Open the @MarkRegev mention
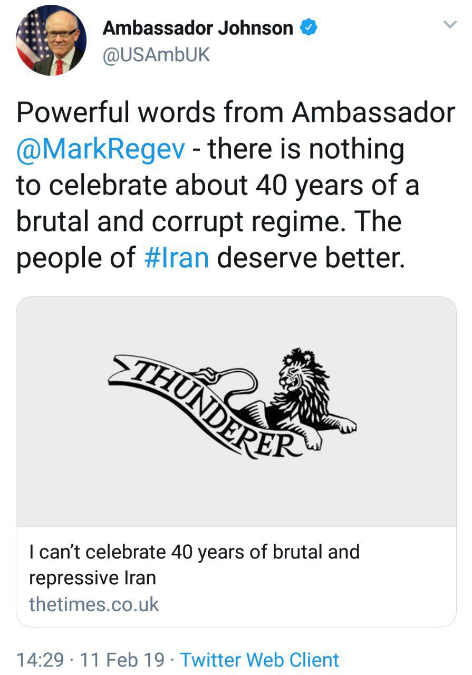The image size is (472, 675). pyautogui.click(x=101, y=149)
